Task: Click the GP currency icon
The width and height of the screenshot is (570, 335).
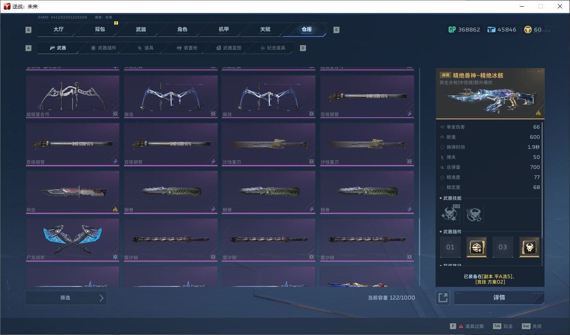Action: (452, 30)
